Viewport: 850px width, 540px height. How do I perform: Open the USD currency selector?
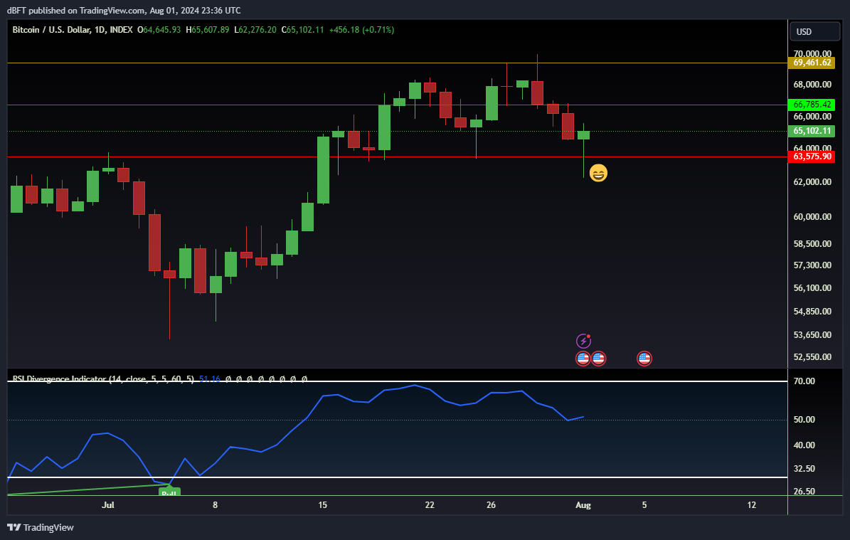click(x=814, y=32)
